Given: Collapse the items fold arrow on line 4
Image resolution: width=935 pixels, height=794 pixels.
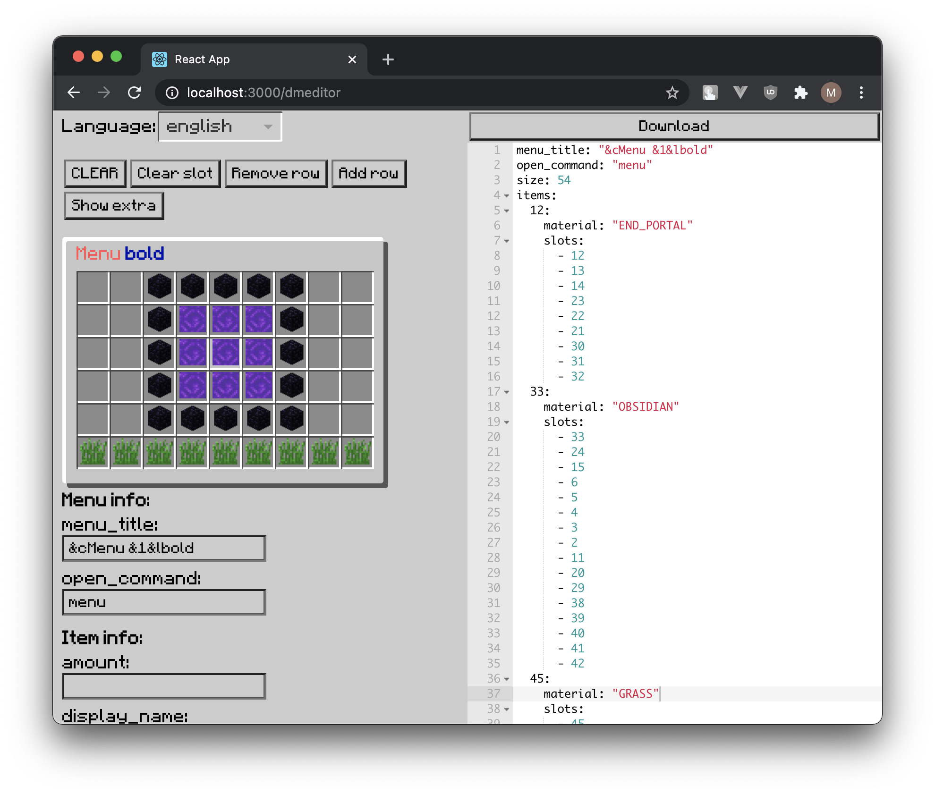Looking at the screenshot, I should pos(507,195).
